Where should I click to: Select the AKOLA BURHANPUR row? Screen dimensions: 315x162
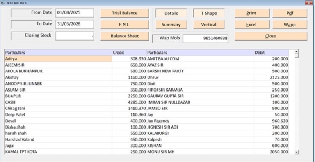pos(58,71)
